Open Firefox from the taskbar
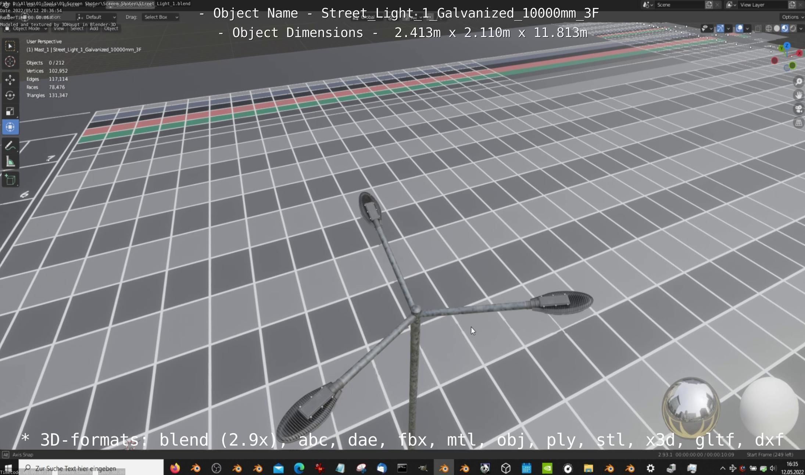The image size is (805, 475). pyautogui.click(x=175, y=468)
